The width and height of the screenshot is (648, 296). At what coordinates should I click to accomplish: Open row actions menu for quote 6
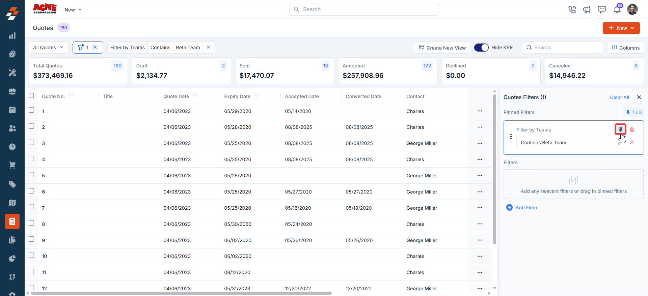click(x=480, y=192)
